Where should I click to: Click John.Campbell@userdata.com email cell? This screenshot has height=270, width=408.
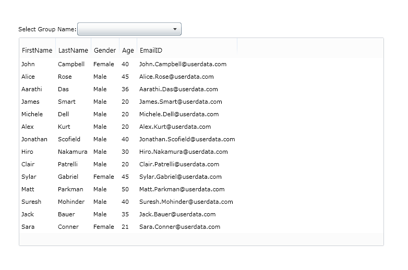tap(183, 64)
